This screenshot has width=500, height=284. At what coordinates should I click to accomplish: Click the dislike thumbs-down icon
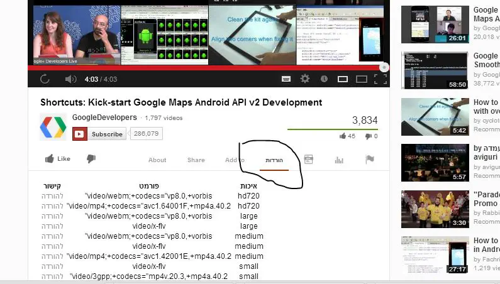click(x=91, y=160)
